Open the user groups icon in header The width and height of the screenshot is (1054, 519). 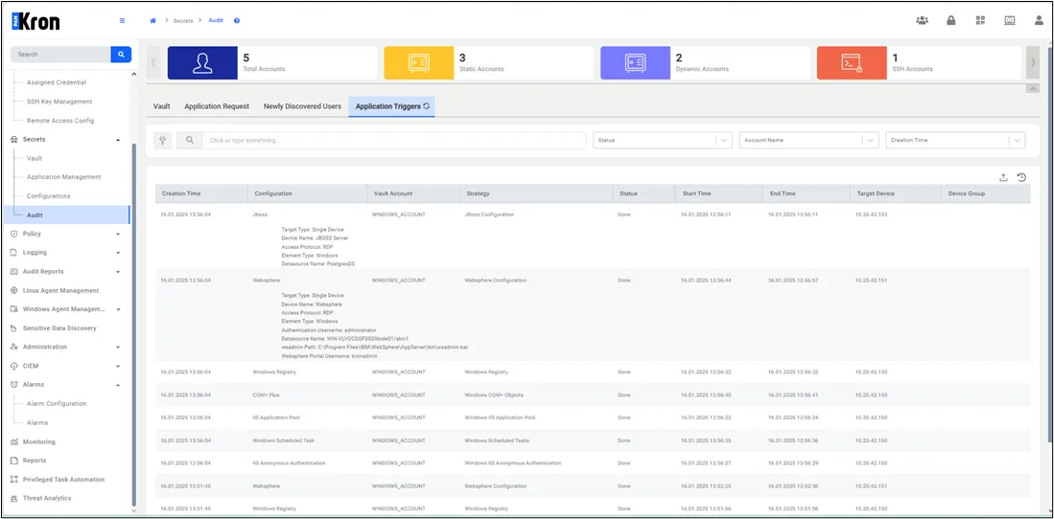click(922, 20)
